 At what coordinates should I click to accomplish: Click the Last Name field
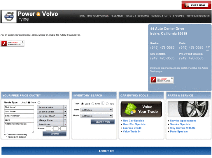coord(19,112)
